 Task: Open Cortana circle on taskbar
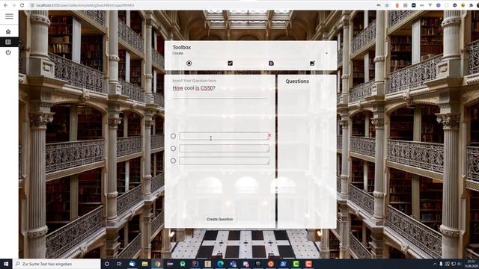(x=107, y=264)
